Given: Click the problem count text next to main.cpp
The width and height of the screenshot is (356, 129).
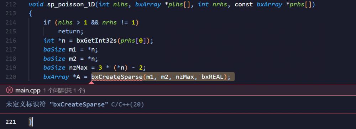Looking at the screenshot, I should (x=64, y=91).
